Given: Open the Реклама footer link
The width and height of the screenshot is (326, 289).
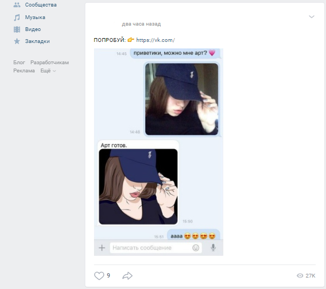Looking at the screenshot, I should [x=24, y=71].
